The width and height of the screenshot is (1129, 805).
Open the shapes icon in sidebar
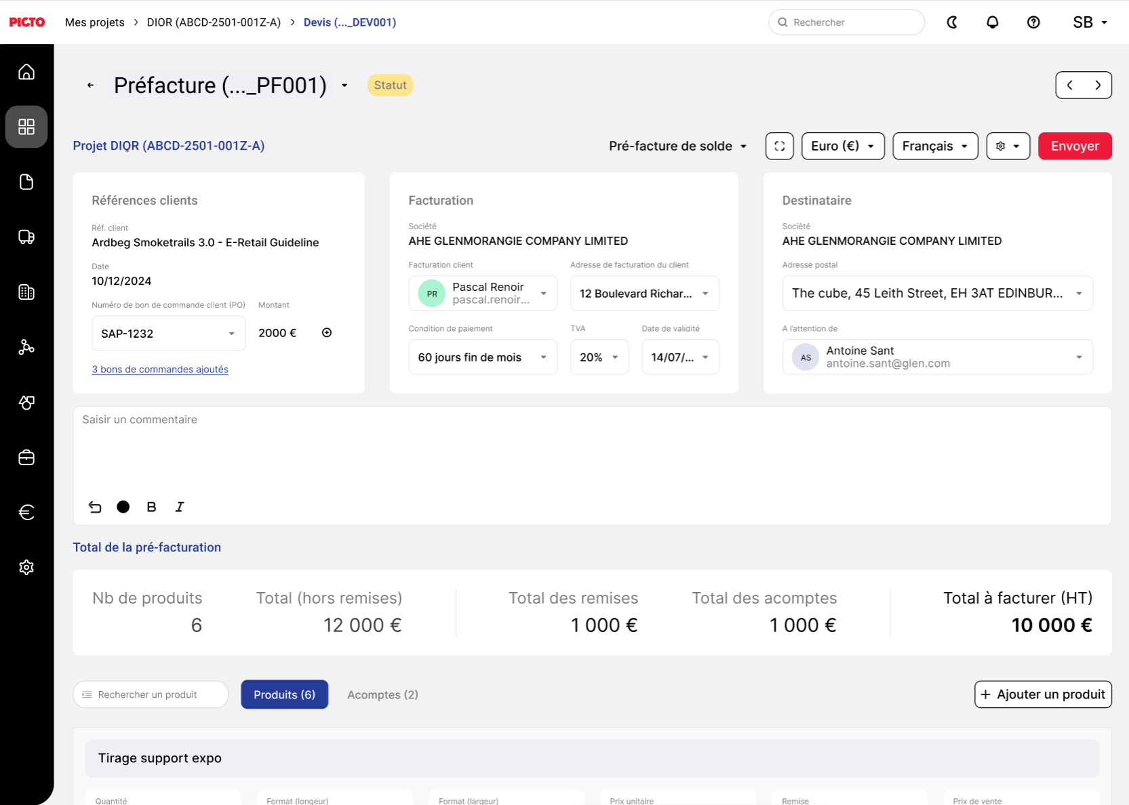click(x=26, y=402)
